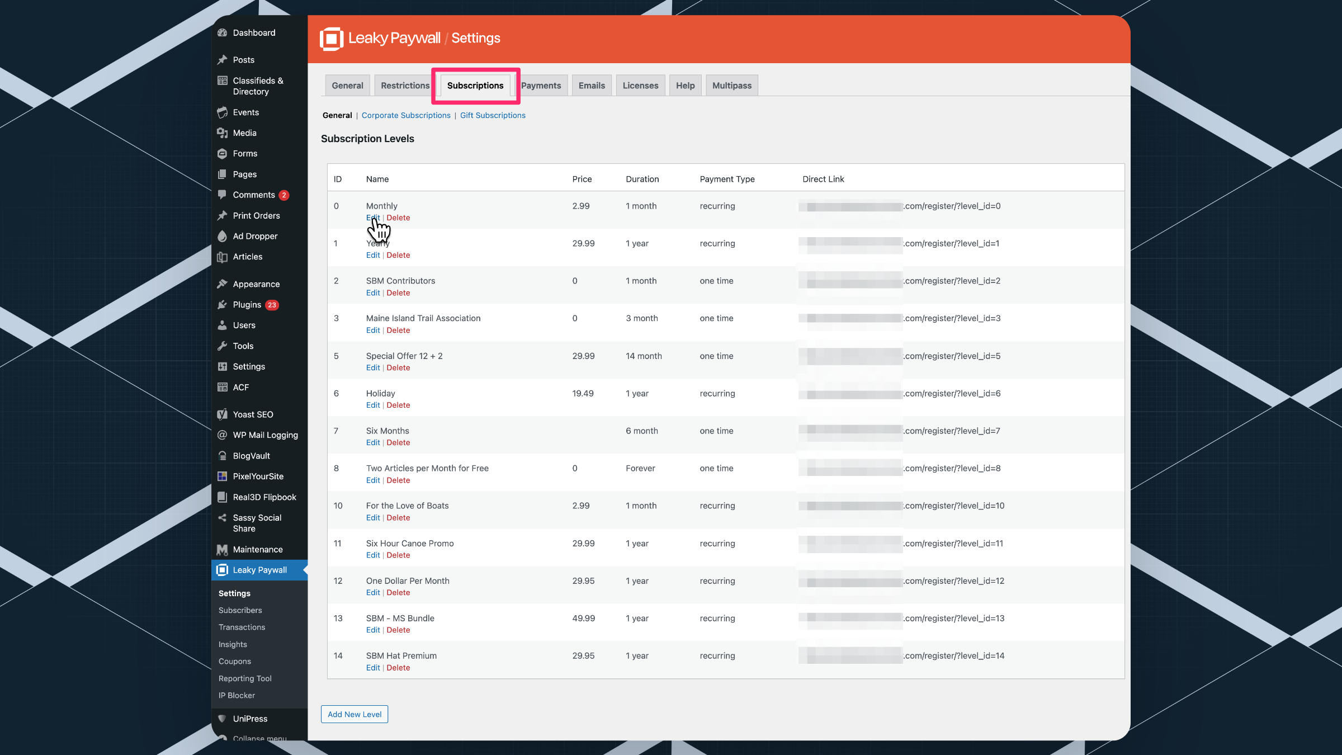Switch to the Payments tab
The height and width of the screenshot is (755, 1342).
[541, 85]
